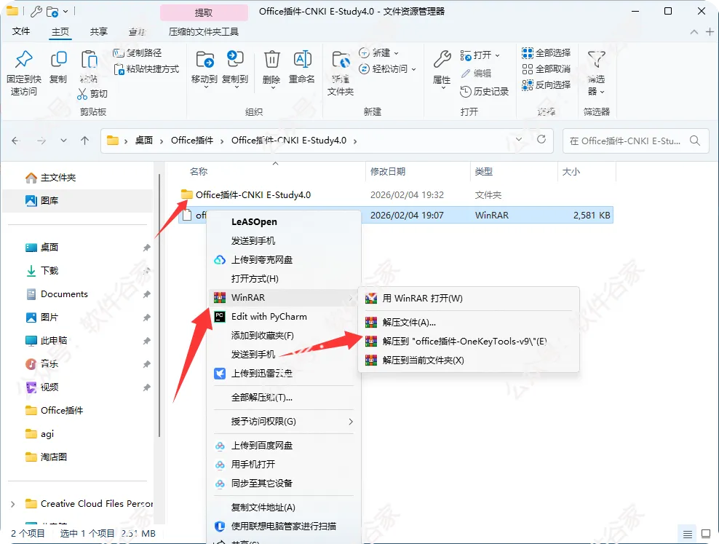The height and width of the screenshot is (544, 719).
Task: Expand the 授予访问权限(G) submenu
Action: pos(283,422)
